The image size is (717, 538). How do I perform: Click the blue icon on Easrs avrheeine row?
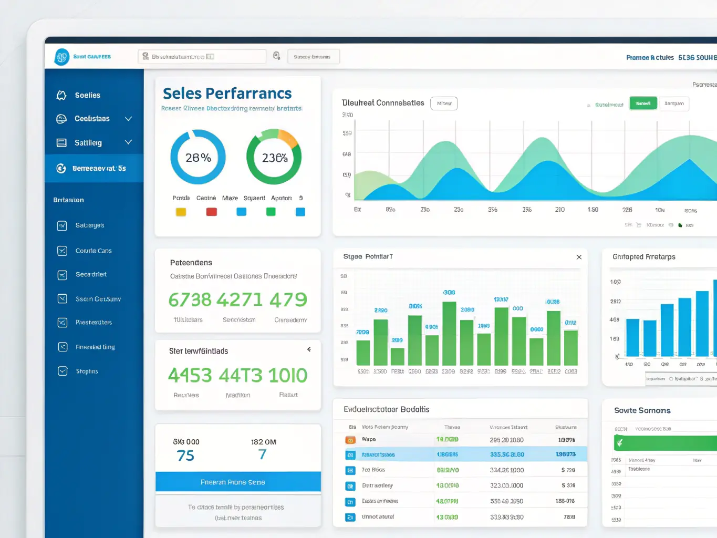pyautogui.click(x=350, y=502)
